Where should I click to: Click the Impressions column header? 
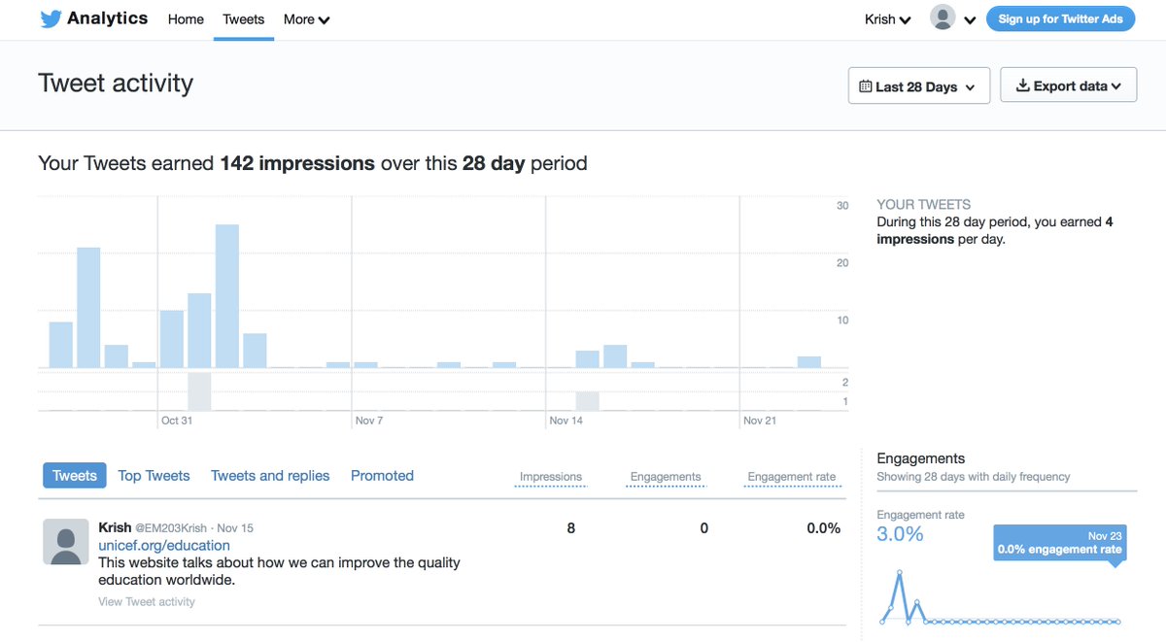tap(551, 477)
